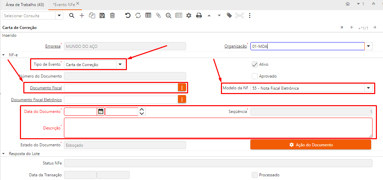383x180 pixels.
Task: Click the undo changes arrow icon
Action: click(x=128, y=16)
